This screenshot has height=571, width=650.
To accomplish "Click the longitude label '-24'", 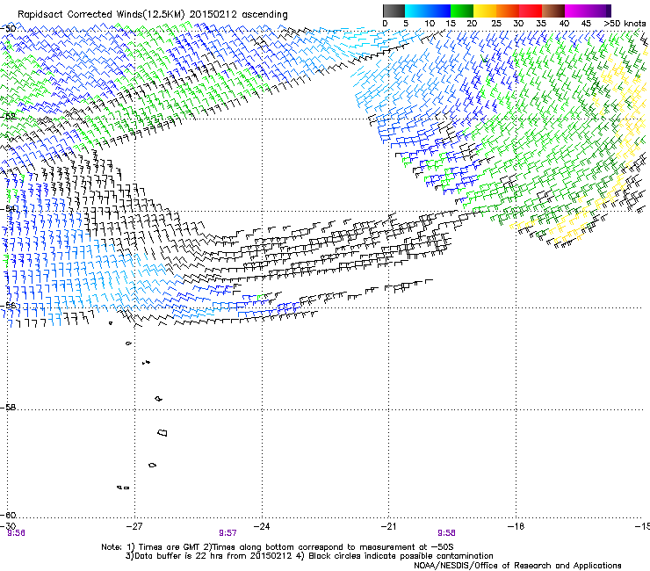I will coord(262,526).
